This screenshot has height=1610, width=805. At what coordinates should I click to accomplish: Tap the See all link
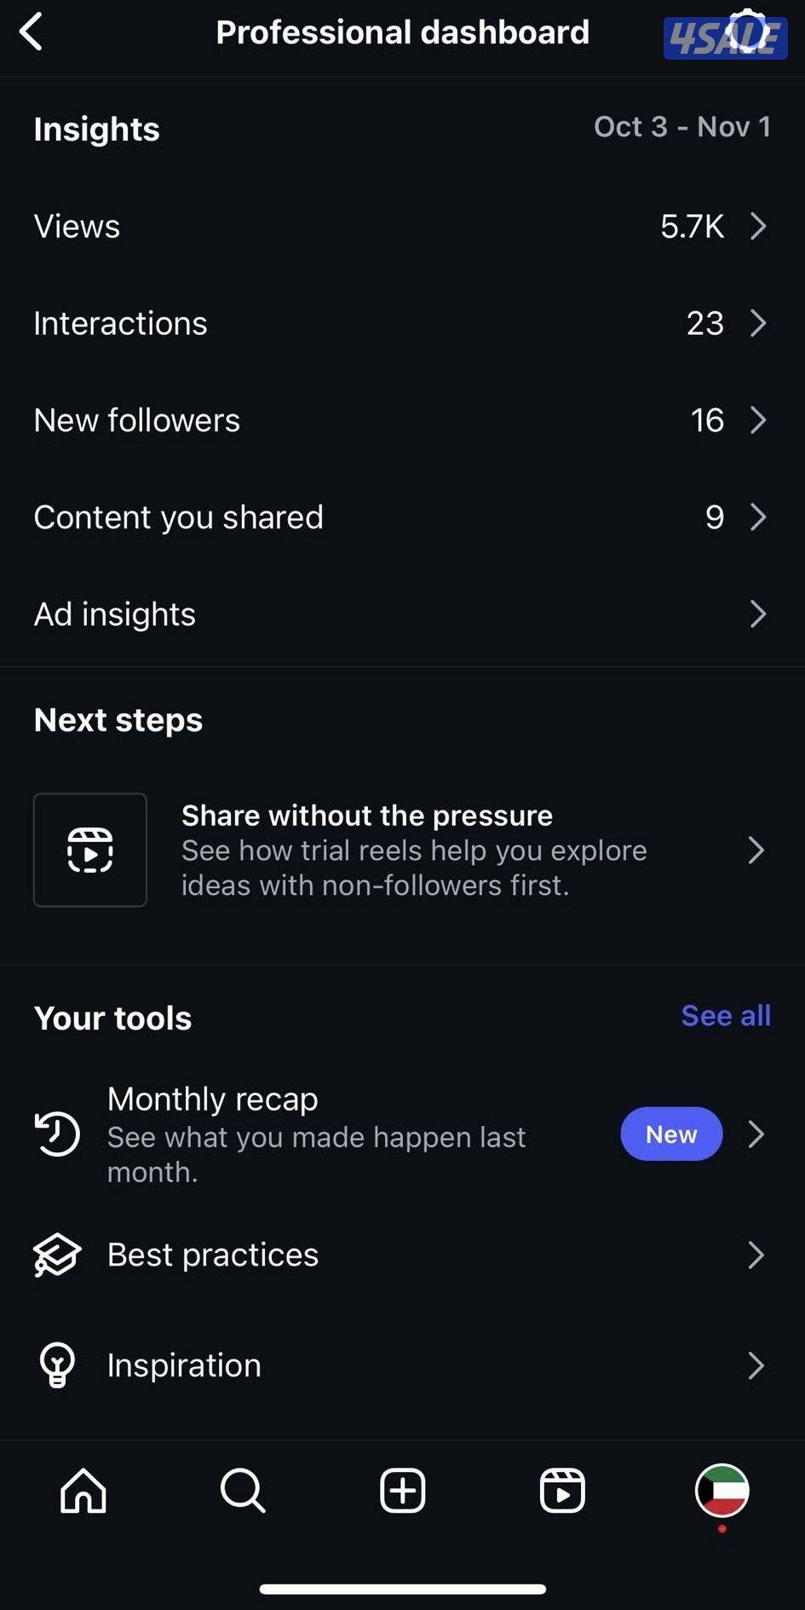[726, 1016]
